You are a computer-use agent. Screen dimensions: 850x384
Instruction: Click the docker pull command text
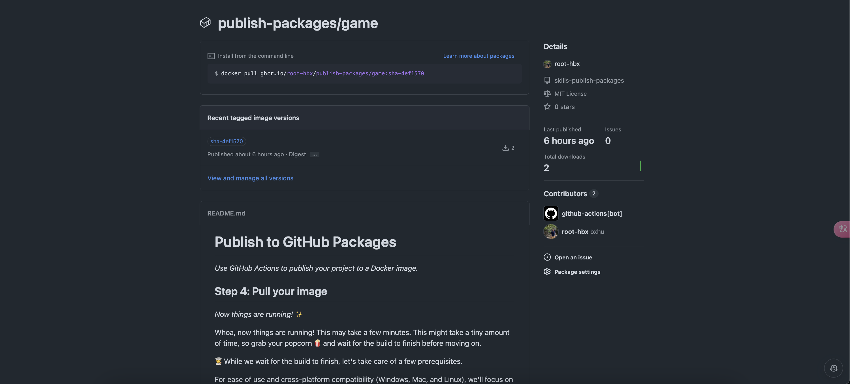point(322,74)
